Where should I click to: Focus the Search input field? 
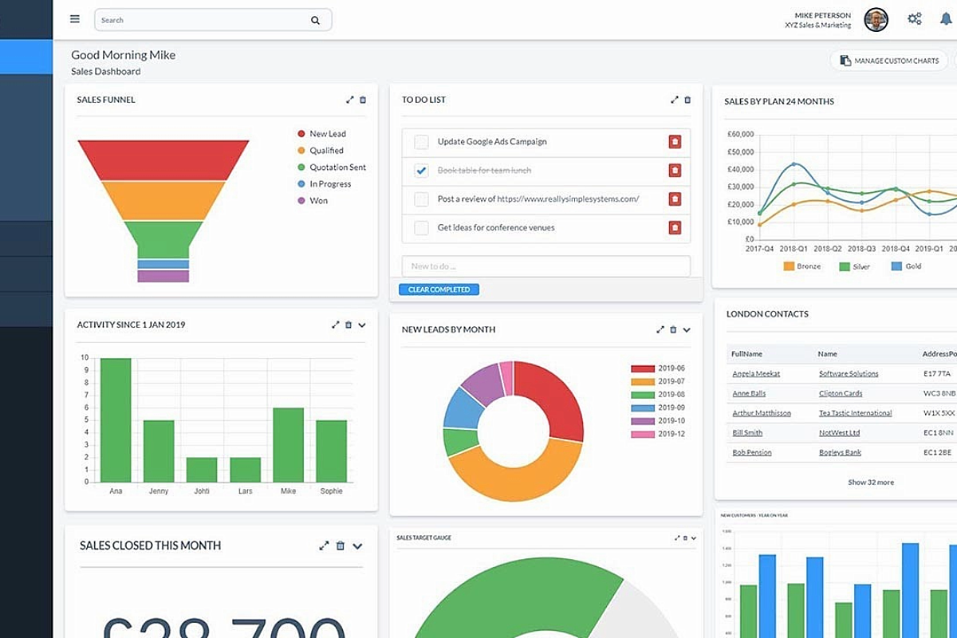(x=213, y=20)
